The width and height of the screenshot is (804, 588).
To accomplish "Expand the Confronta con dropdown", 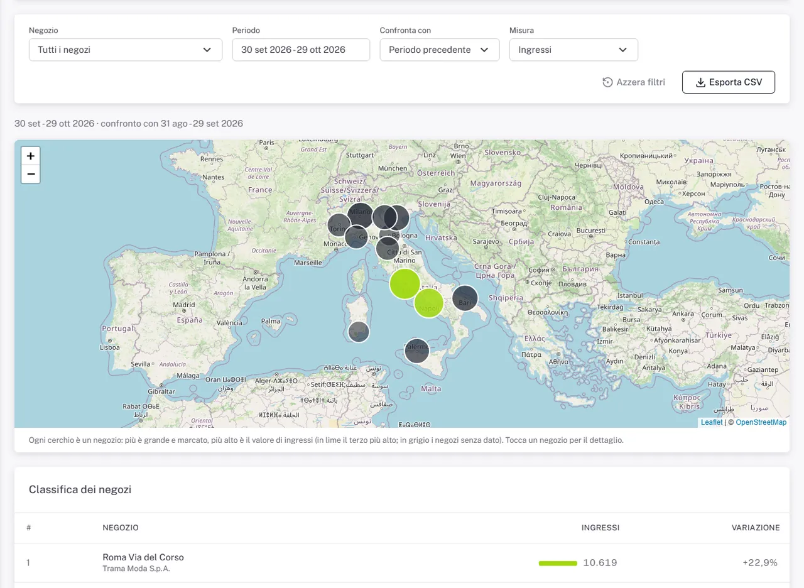I will click(440, 50).
